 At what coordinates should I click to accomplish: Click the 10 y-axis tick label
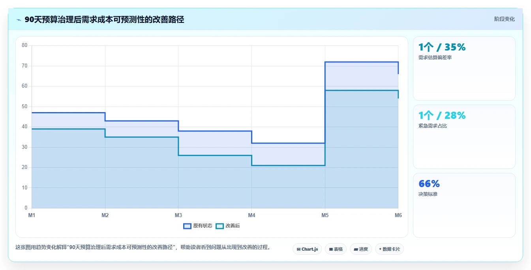(x=24, y=188)
